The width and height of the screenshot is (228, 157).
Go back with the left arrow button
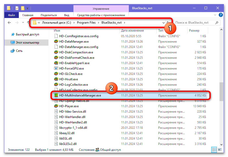(x=9, y=23)
